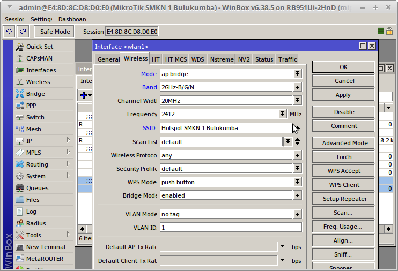Open the Settings menu
The height and width of the screenshot is (271, 398).
point(41,19)
